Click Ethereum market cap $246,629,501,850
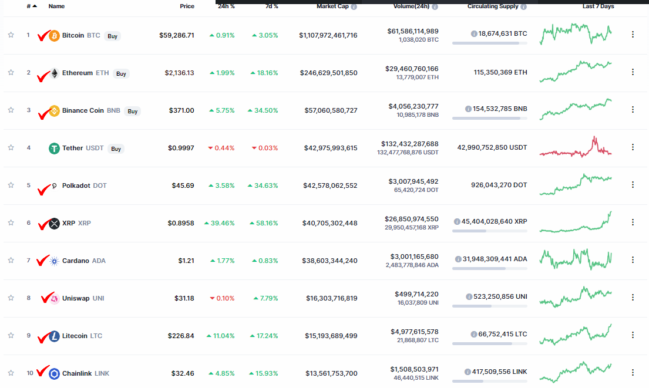Viewport: 649px width, 388px height. pyautogui.click(x=329, y=73)
